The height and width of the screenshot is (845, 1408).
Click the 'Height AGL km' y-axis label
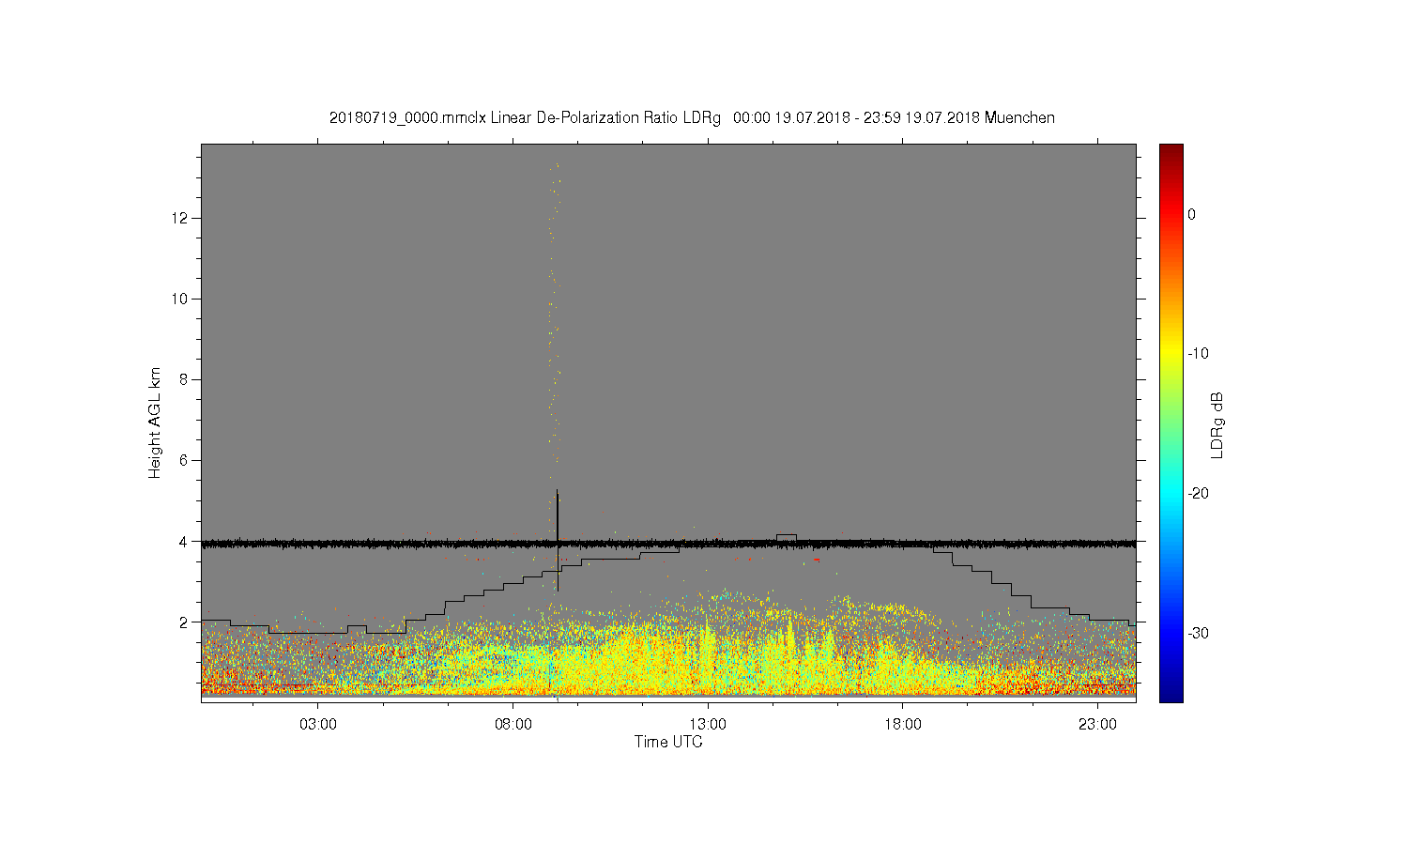(155, 422)
